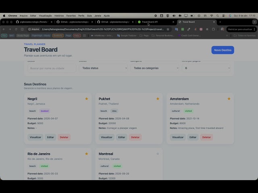Open the Chrome application menu
The width and height of the screenshot is (258, 193).
(x=12, y=16)
